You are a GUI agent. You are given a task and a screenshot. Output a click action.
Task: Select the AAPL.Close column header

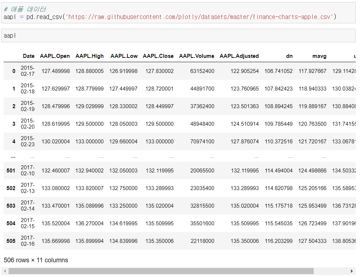[x=158, y=56]
